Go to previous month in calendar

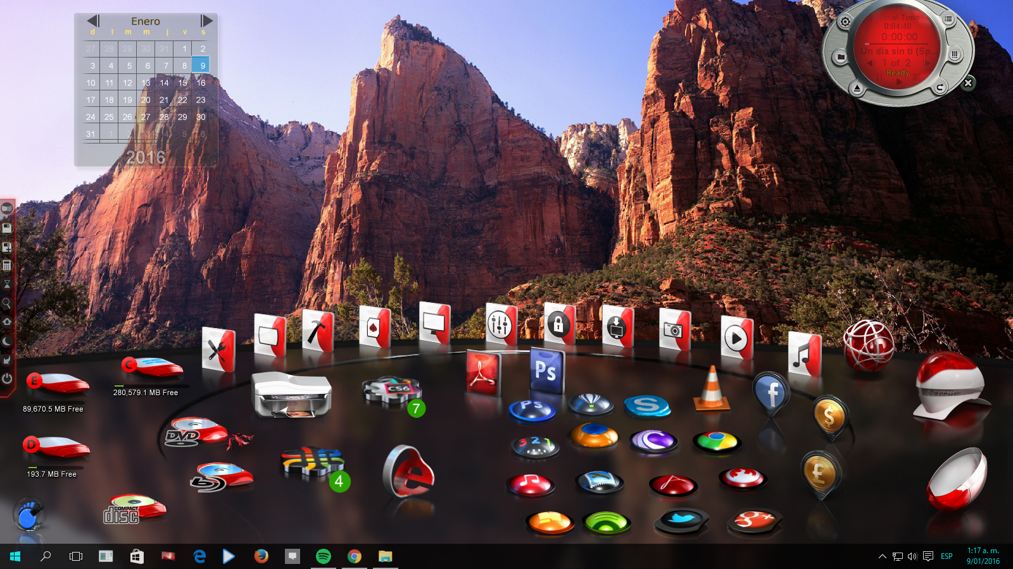(x=93, y=21)
